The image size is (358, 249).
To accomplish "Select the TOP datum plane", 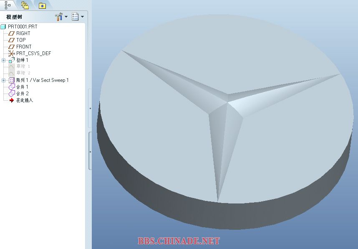I will (21, 40).
